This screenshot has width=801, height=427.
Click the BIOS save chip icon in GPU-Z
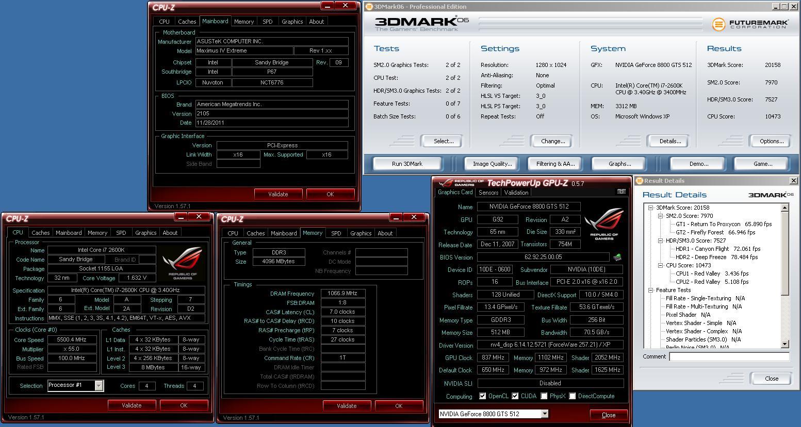[617, 257]
